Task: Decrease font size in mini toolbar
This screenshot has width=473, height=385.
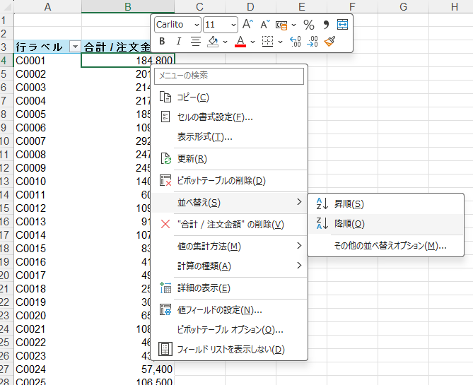Action: [x=265, y=25]
